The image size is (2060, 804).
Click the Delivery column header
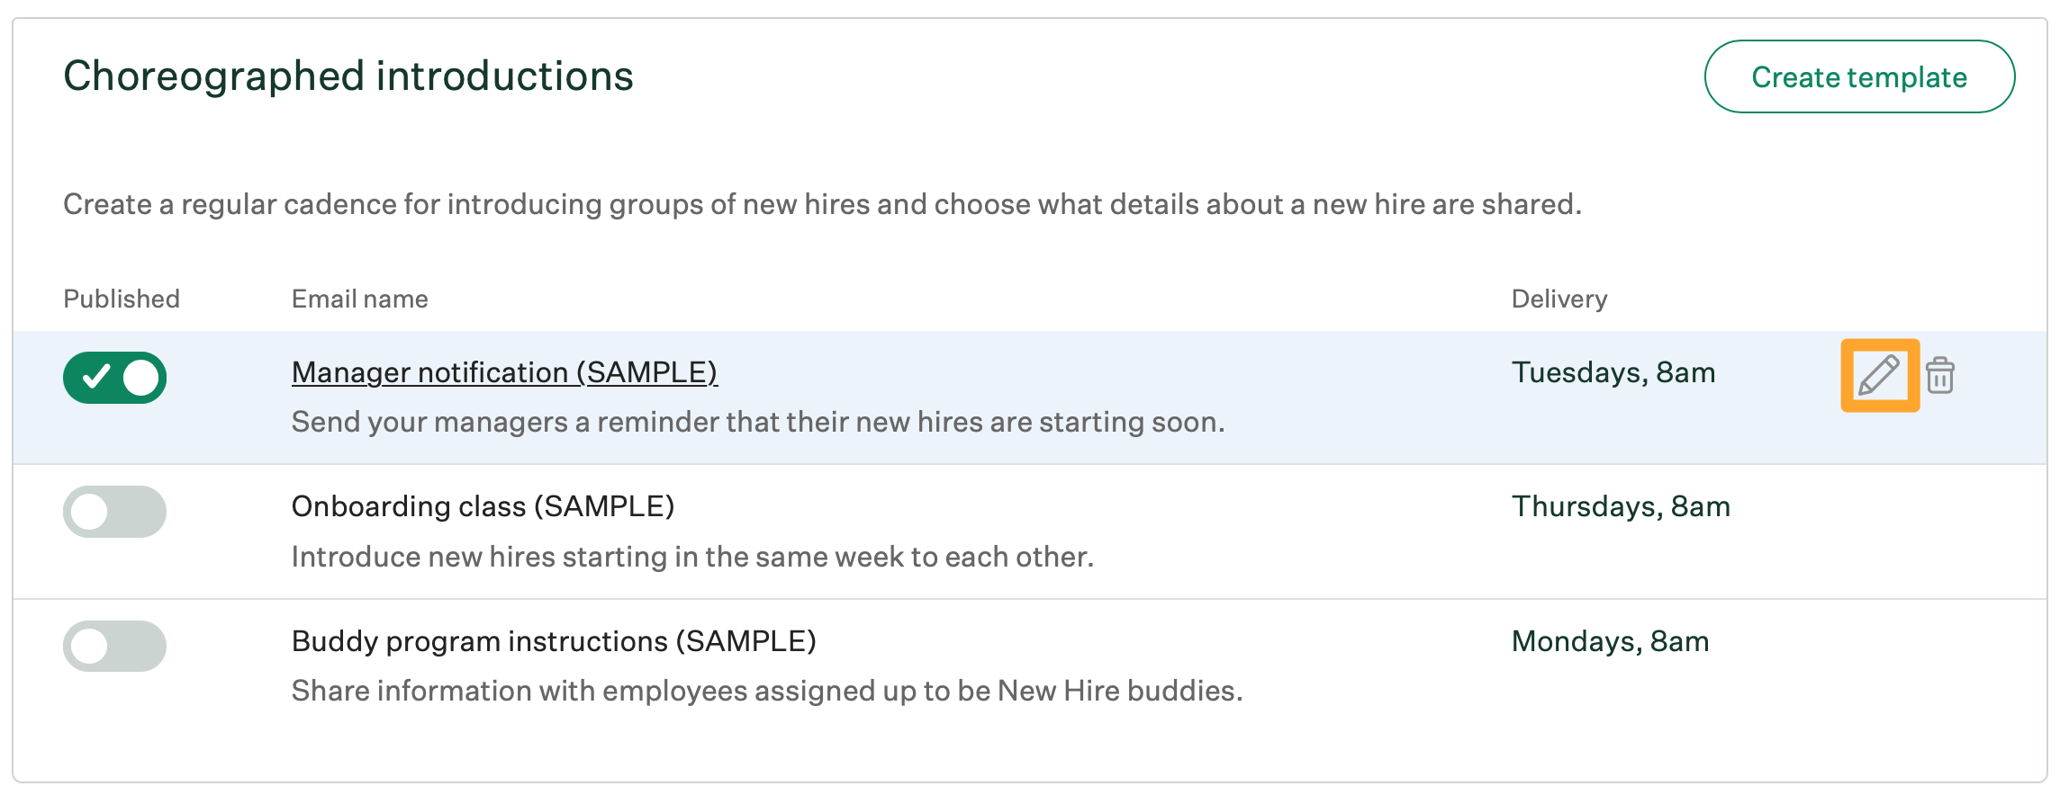click(1559, 299)
